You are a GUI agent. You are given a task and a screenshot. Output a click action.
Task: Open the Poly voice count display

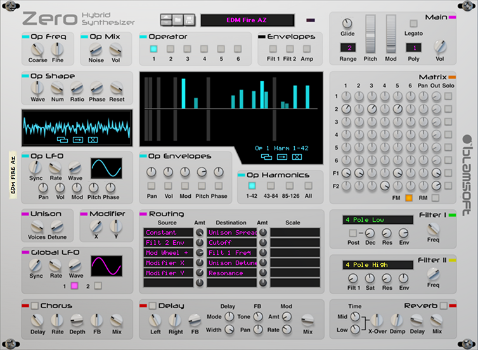[414, 48]
